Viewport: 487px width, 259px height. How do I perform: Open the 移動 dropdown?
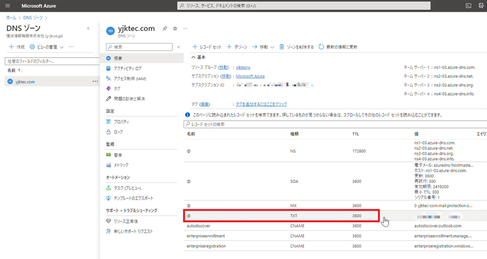tap(263, 47)
